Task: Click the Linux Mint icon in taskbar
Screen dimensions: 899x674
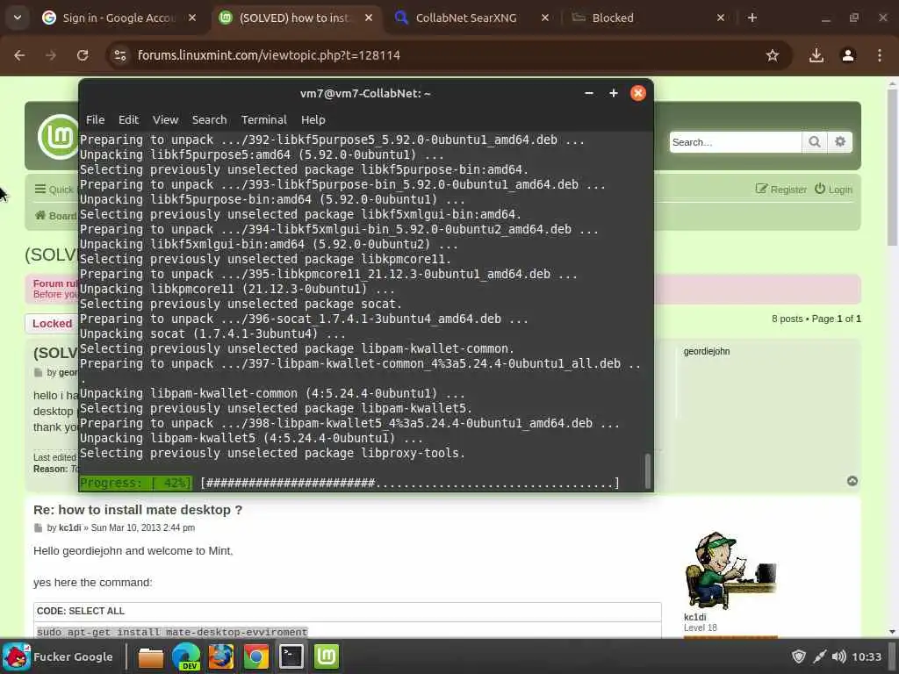Action: tap(327, 656)
